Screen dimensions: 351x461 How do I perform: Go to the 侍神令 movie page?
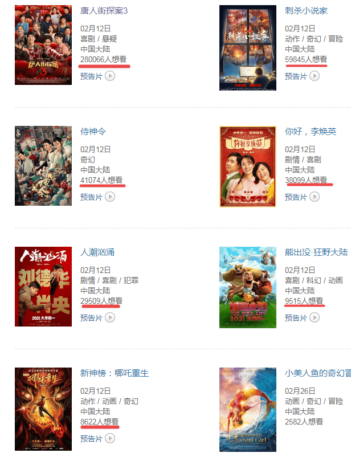[93, 132]
